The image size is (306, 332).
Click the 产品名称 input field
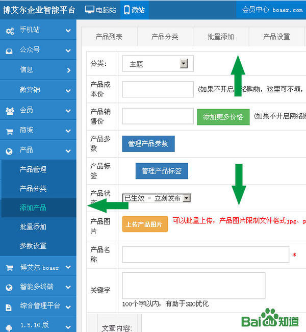[206, 254]
